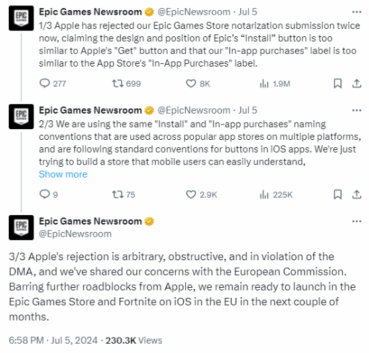Open Epic Games Newsroom avatar on the first tweet
Image resolution: width=369 pixels, height=353 pixels.
click(x=21, y=18)
